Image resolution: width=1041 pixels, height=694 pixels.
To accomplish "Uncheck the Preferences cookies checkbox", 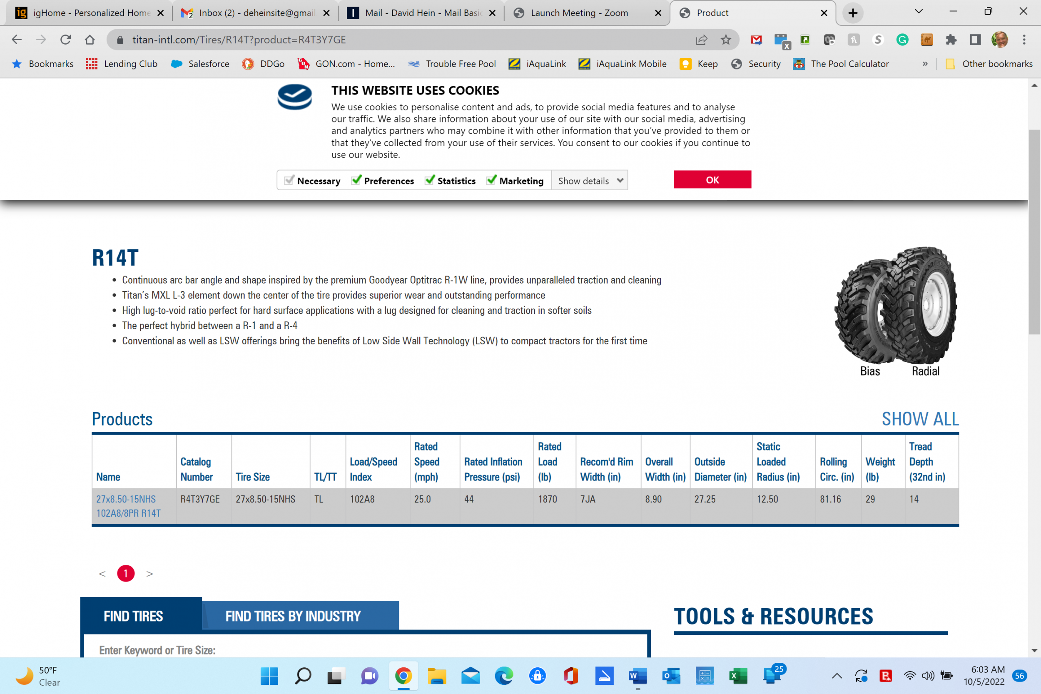I will (356, 180).
